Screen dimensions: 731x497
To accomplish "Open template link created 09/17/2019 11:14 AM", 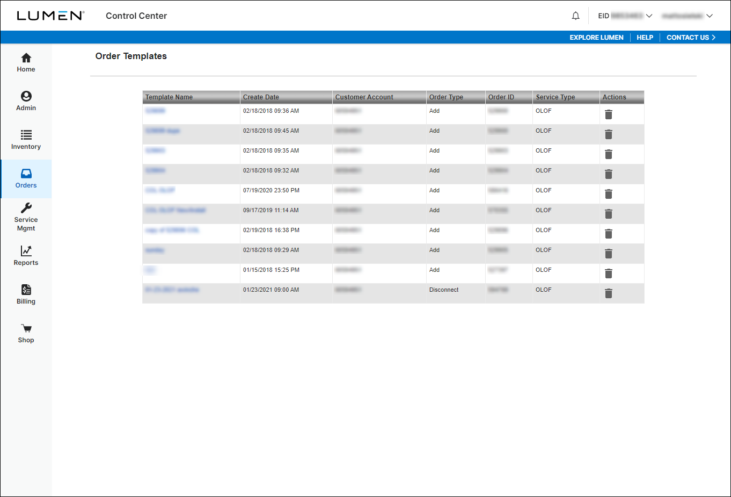I will pos(176,210).
